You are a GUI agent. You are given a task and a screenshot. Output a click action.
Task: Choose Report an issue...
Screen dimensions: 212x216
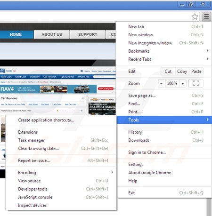pyautogui.click(x=61, y=160)
